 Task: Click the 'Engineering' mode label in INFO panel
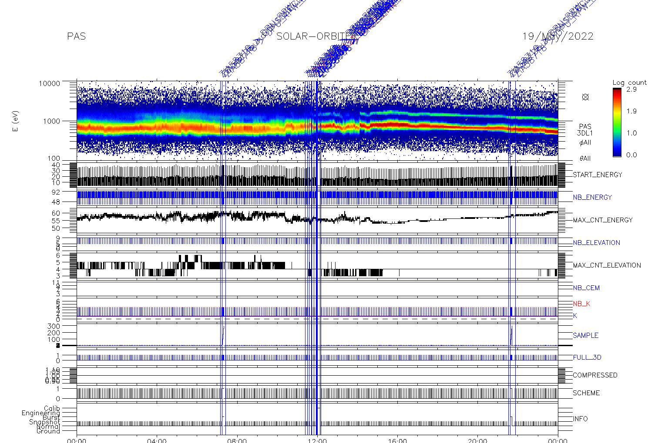41,413
